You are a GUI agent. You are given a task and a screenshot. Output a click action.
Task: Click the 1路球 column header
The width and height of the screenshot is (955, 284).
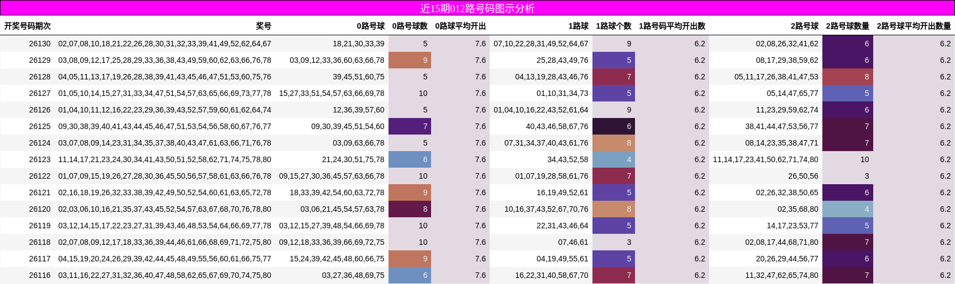[578, 26]
